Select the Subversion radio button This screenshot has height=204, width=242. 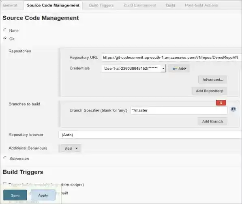point(5,158)
